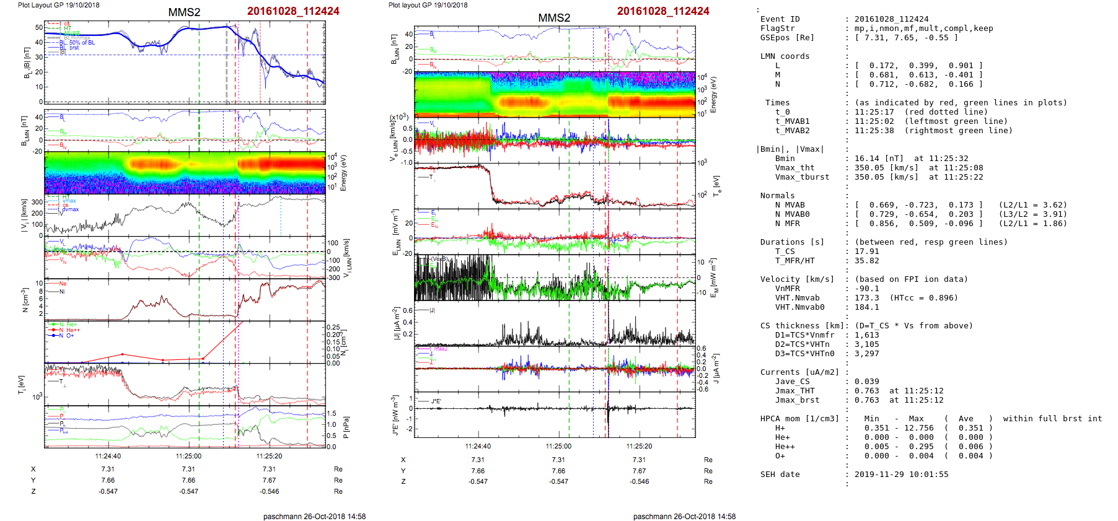Image resolution: width=1118 pixels, height=521 pixels.
Task: Click the electron energy spectrogram in right plot
Action: (555, 94)
